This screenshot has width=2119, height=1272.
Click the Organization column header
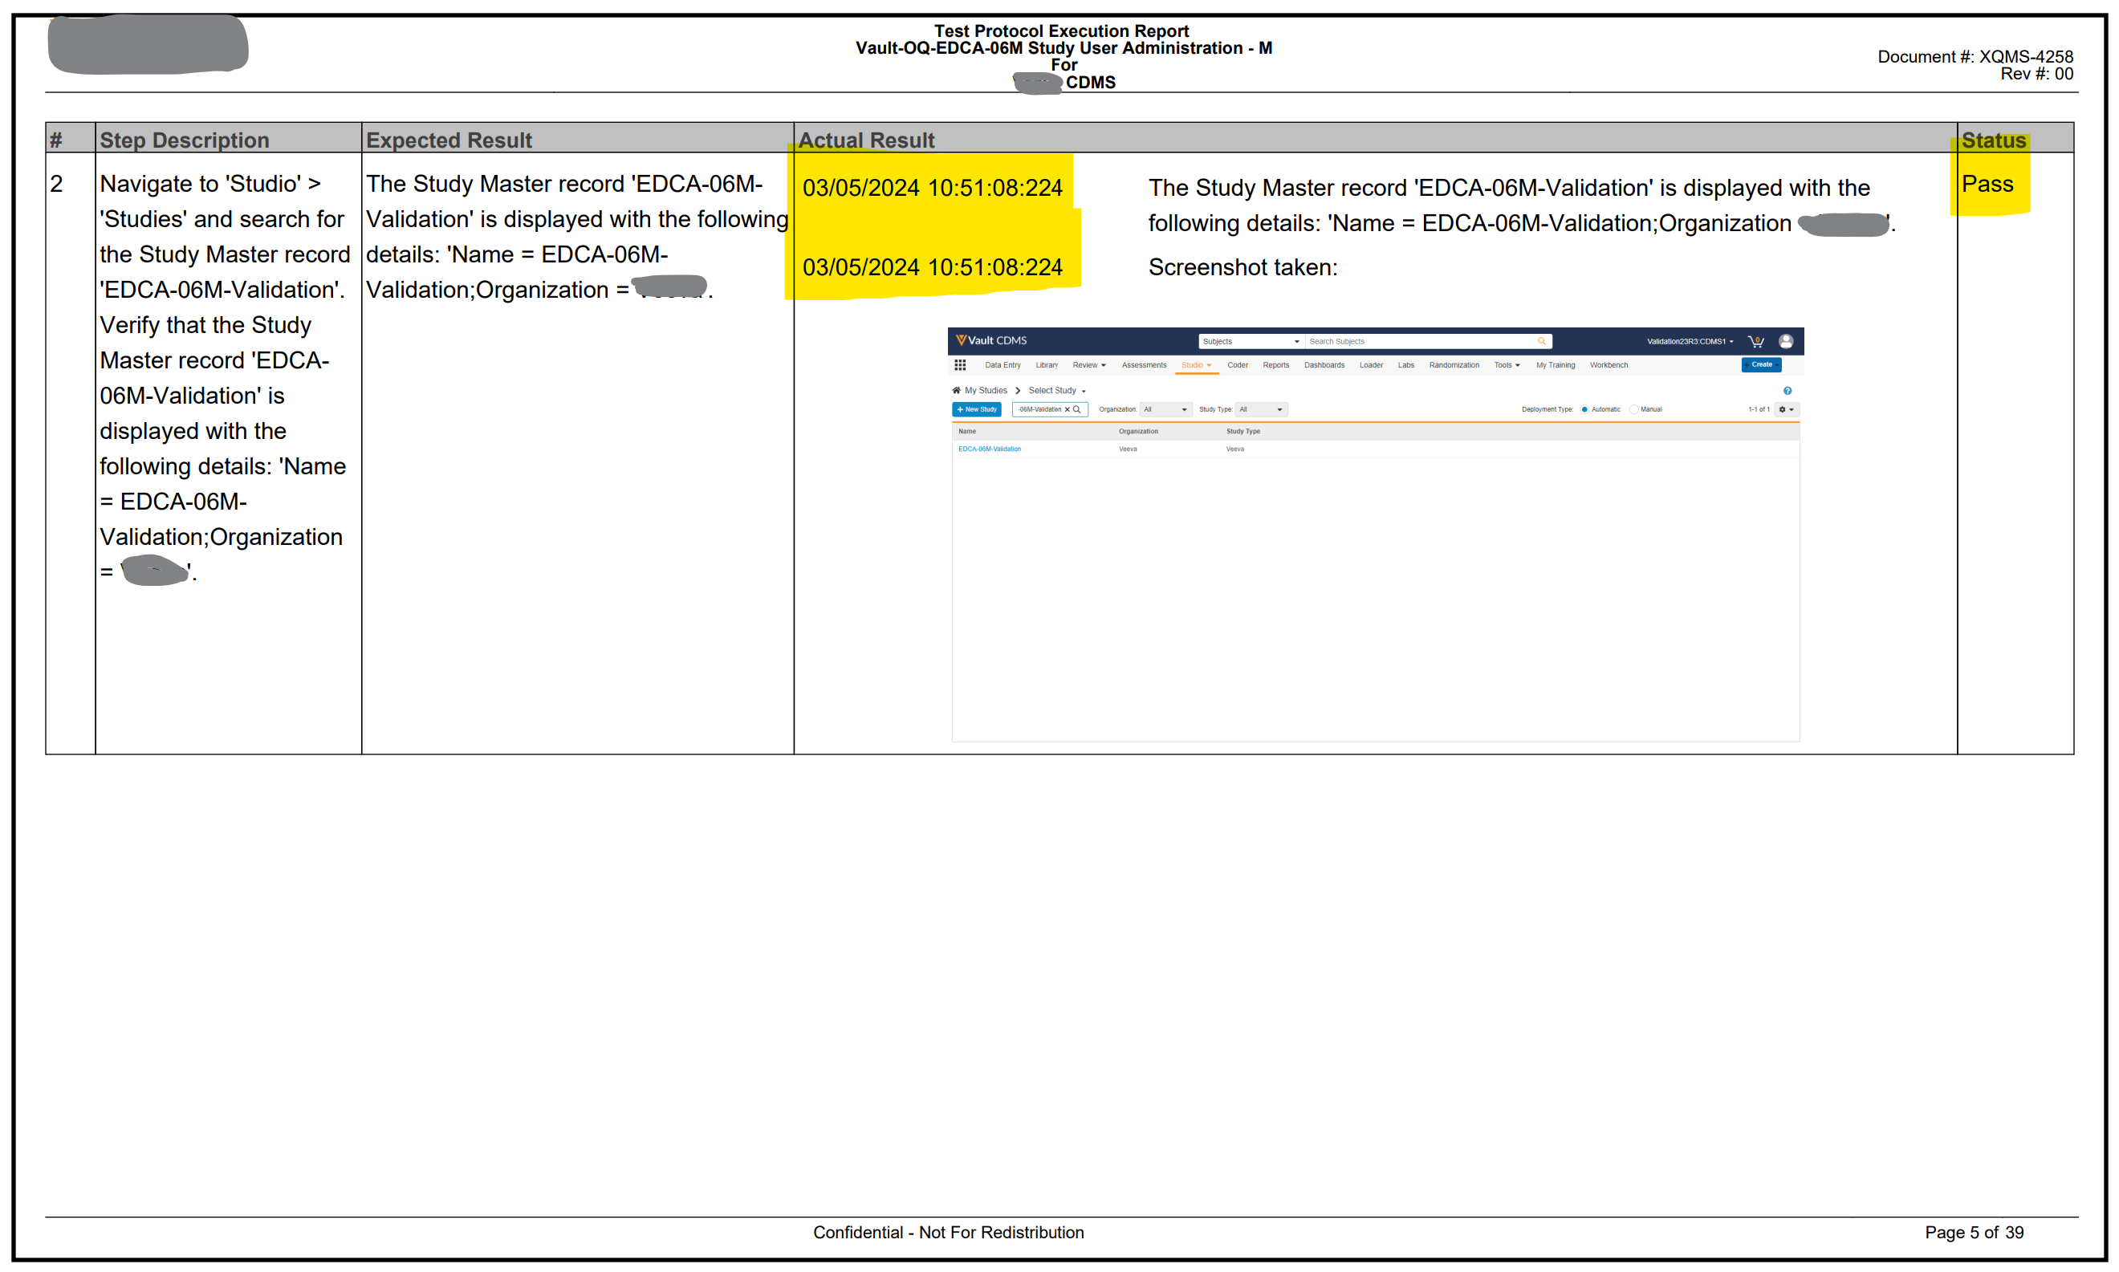pos(1138,431)
